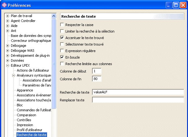Image resolution: width=188 pixels, height=137 pixels.
Task: Expand the Données tree node
Action: (x=7, y=60)
